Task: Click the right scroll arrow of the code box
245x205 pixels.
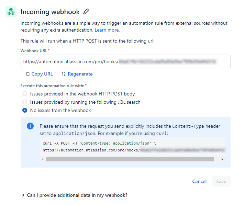Action: 222,159
